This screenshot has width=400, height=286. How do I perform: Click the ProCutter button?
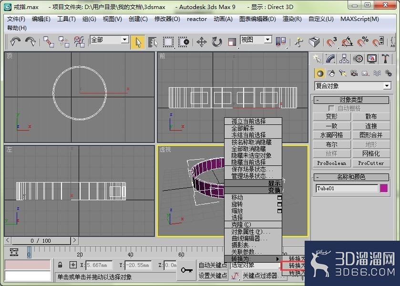coord(371,163)
